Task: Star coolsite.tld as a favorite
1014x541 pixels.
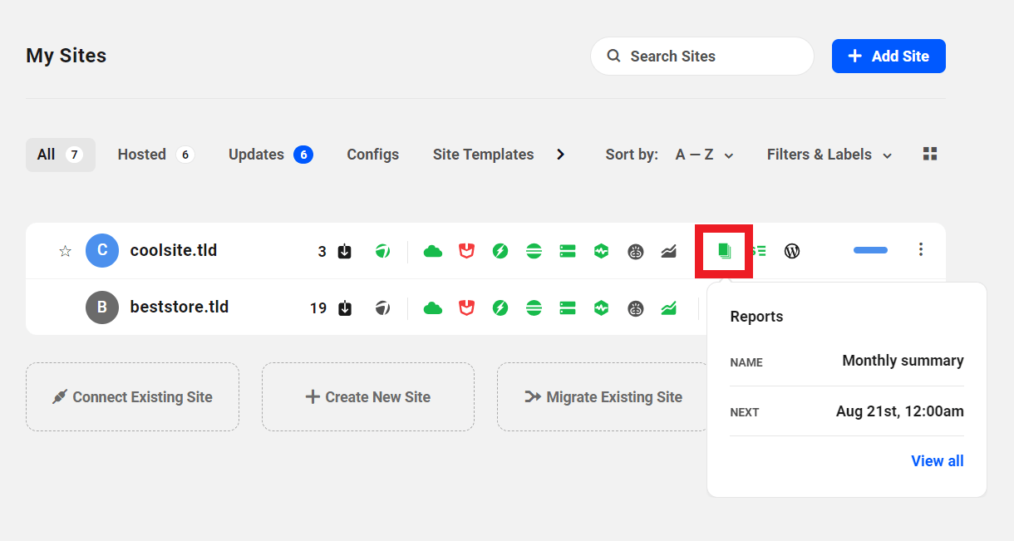Action: 65,250
